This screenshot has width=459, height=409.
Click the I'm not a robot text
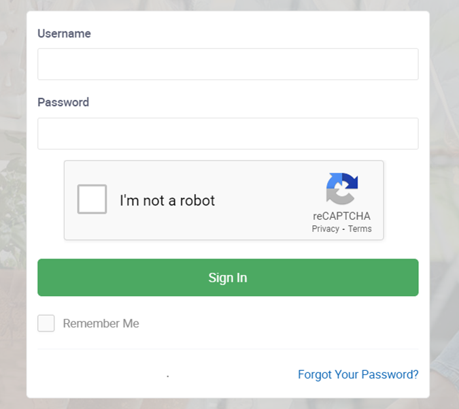[167, 201]
